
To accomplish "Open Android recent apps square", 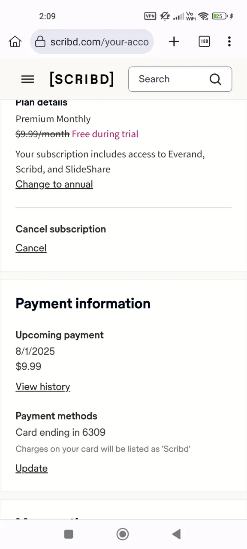I will point(69,534).
